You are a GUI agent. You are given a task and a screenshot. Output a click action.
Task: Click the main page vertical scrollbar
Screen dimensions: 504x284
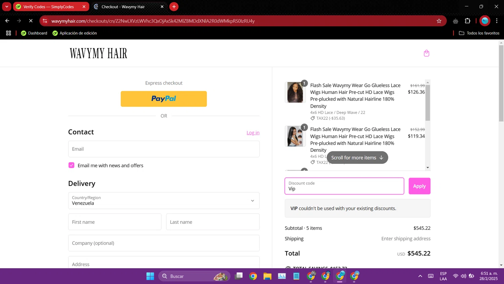coord(501,83)
